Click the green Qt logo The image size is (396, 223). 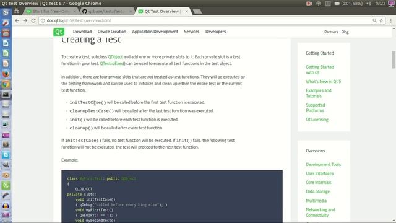coord(59,32)
